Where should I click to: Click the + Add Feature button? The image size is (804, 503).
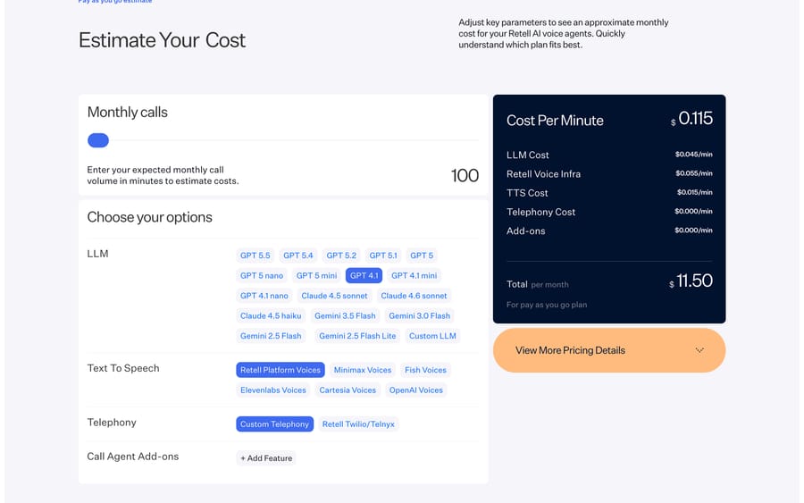pyautogui.click(x=266, y=458)
